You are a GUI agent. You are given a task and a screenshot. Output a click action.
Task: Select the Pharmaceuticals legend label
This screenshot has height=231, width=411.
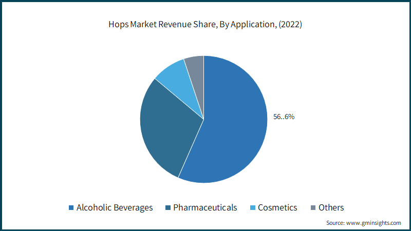(205, 208)
